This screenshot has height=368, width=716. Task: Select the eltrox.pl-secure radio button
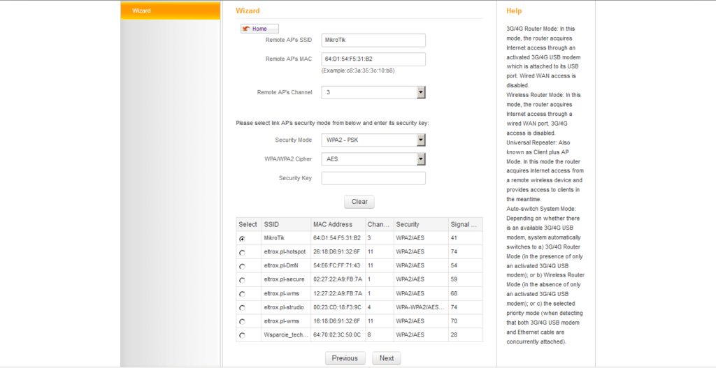(242, 280)
